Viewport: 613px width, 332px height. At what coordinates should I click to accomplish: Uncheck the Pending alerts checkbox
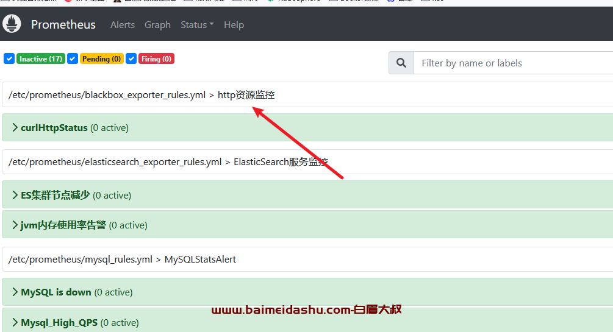73,59
